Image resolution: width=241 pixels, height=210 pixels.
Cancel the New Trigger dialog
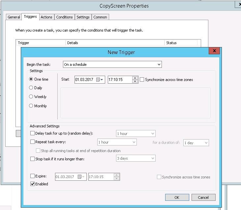(203, 197)
